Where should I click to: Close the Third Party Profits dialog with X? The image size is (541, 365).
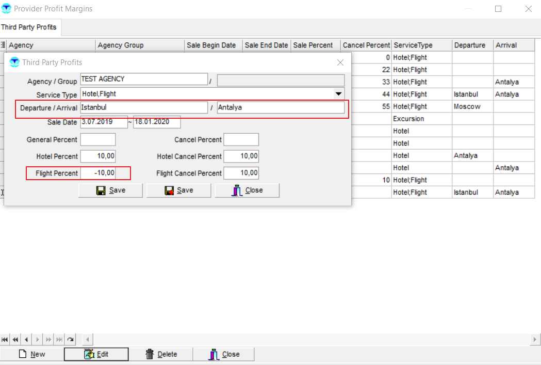(340, 62)
